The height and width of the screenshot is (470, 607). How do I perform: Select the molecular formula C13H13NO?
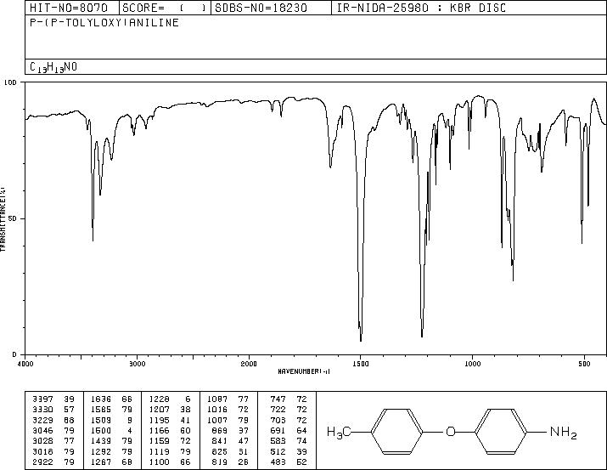click(53, 67)
